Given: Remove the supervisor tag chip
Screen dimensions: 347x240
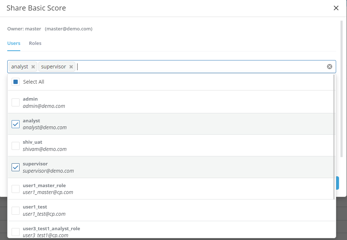Looking at the screenshot, I should coord(71,67).
